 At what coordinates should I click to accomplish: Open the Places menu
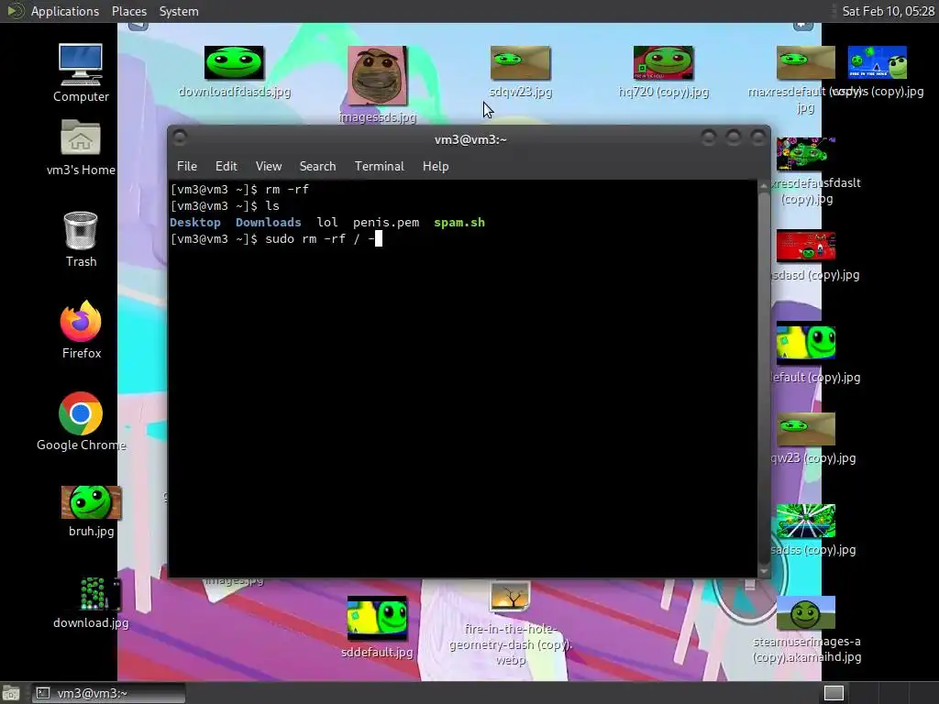(128, 11)
